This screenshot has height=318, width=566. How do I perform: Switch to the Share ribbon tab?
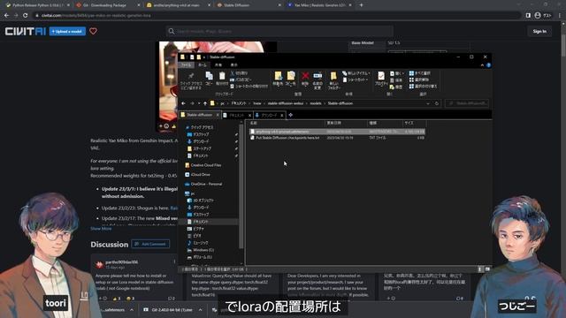(x=218, y=64)
